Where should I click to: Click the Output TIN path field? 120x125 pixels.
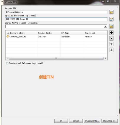click(x=56, y=12)
